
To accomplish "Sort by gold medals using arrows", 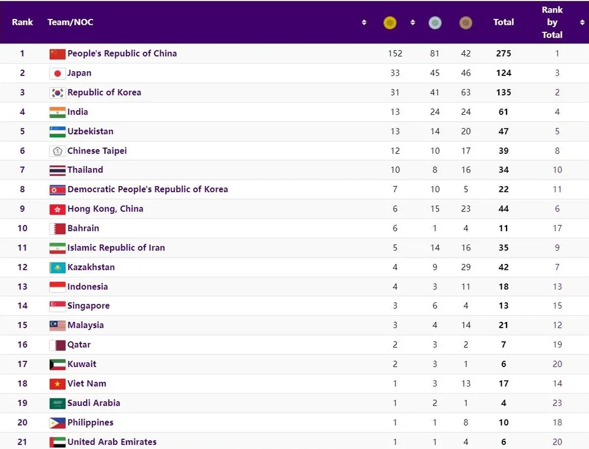I will (x=412, y=22).
